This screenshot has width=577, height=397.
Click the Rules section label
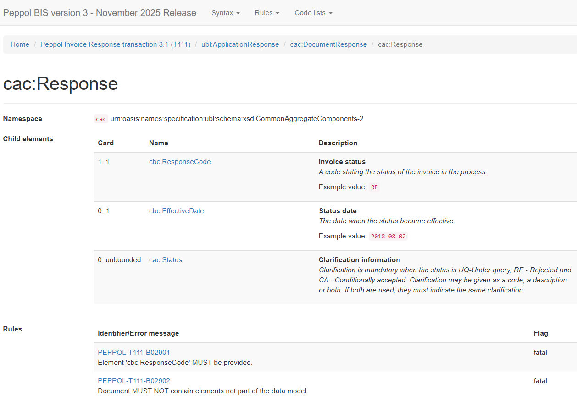click(x=12, y=329)
